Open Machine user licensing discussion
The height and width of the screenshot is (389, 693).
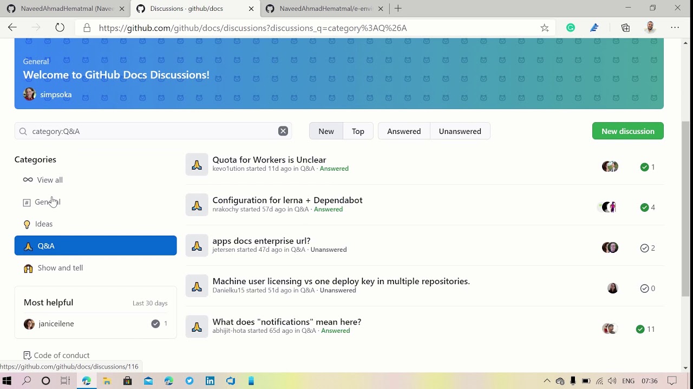click(341, 281)
